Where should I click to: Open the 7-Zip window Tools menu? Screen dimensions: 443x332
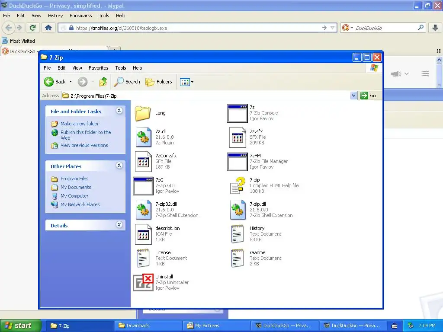click(x=120, y=68)
